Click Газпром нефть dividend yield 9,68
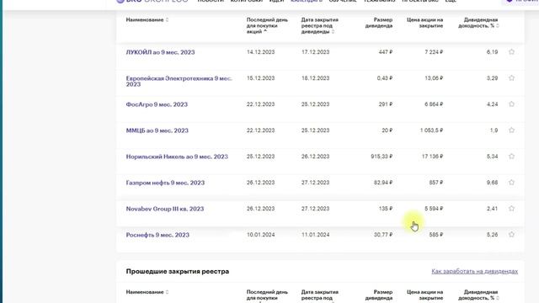Image resolution: width=539 pixels, height=303 pixels. tap(492, 183)
